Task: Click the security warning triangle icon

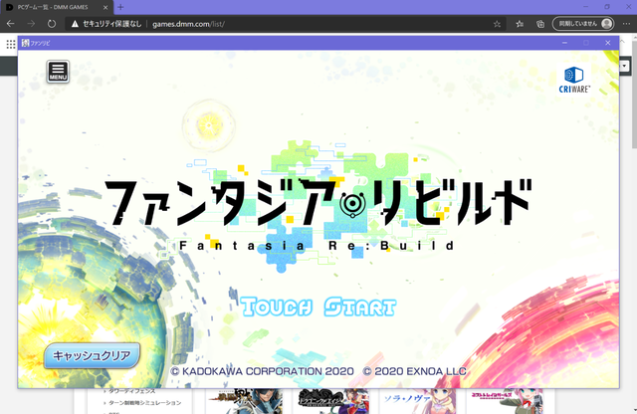Action: (75, 24)
